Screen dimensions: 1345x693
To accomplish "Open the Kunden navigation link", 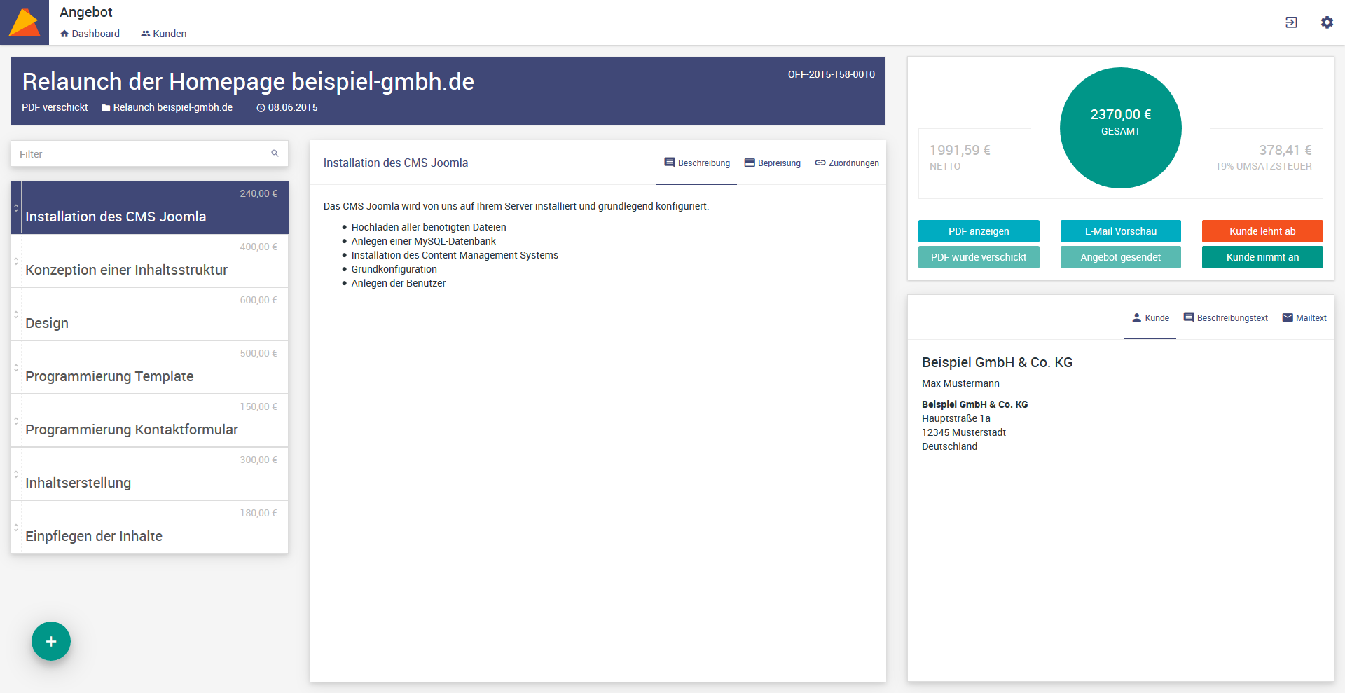I will pyautogui.click(x=164, y=34).
